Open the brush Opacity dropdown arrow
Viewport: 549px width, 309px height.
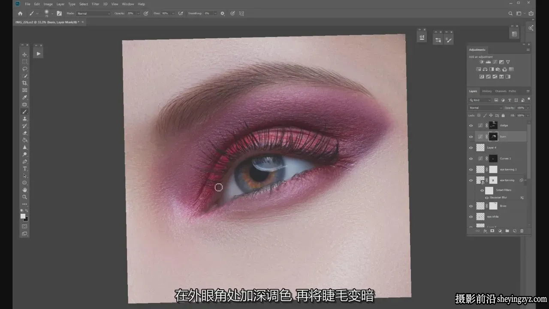pos(138,13)
